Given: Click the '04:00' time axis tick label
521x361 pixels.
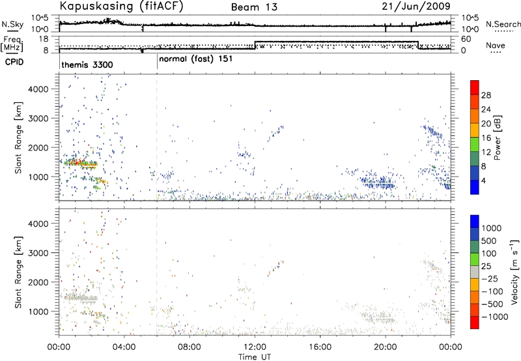Looking at the screenshot, I should [124, 347].
